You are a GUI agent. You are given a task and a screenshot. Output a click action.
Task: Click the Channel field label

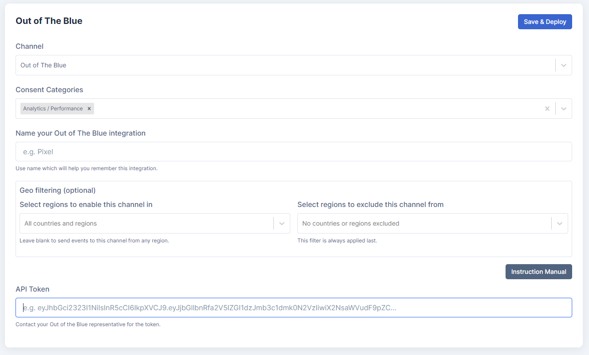(29, 46)
